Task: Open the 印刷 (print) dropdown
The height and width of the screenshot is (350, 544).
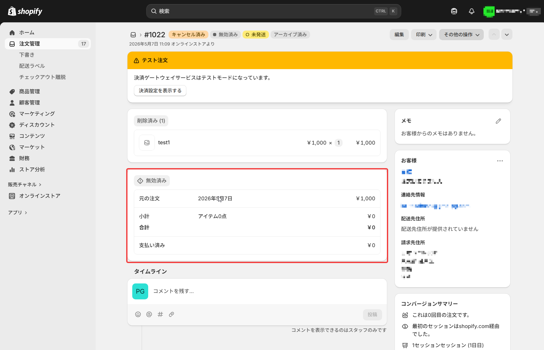Action: [x=424, y=34]
